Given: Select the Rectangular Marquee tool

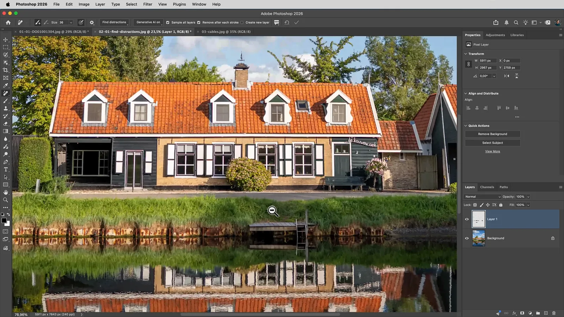Looking at the screenshot, I should pyautogui.click(x=6, y=47).
